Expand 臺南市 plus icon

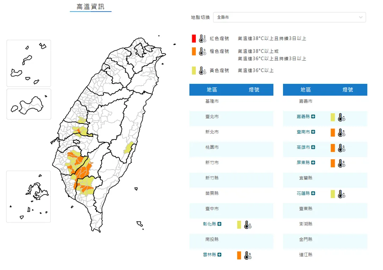[313, 132]
